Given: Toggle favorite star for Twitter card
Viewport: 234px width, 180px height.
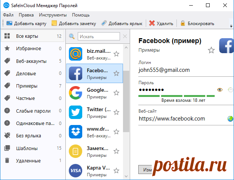Looking at the screenshot, I should point(116,112).
